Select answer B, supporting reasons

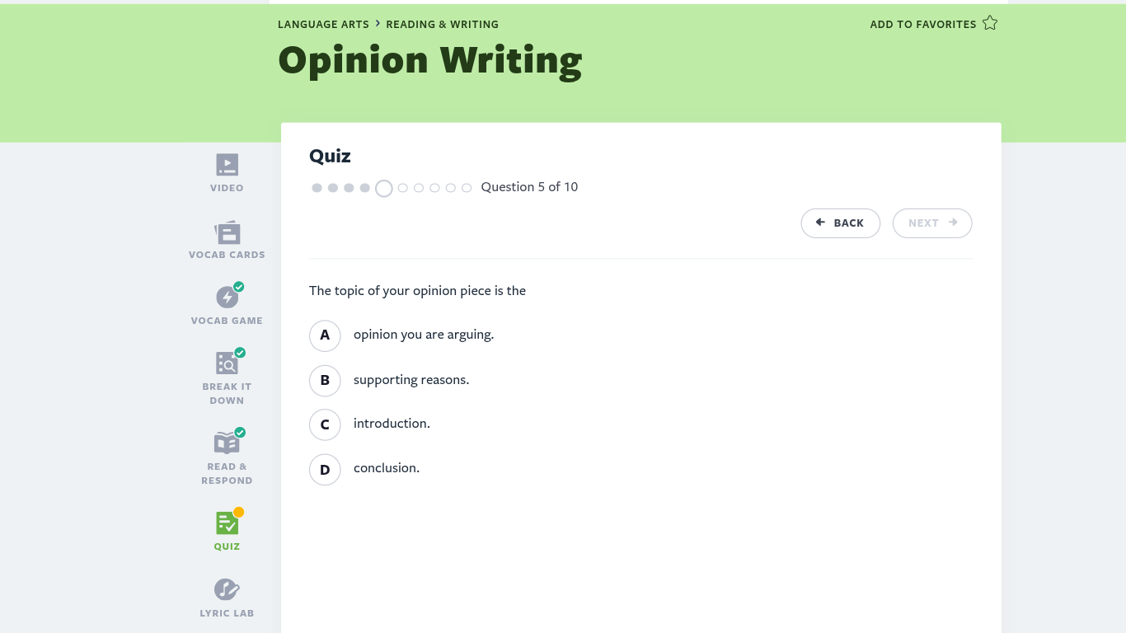click(325, 380)
